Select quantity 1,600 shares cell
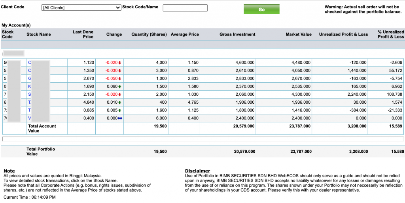405x203 pixels. click(161, 110)
